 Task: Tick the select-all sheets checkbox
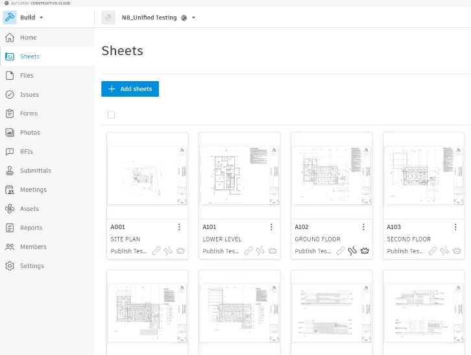111,115
